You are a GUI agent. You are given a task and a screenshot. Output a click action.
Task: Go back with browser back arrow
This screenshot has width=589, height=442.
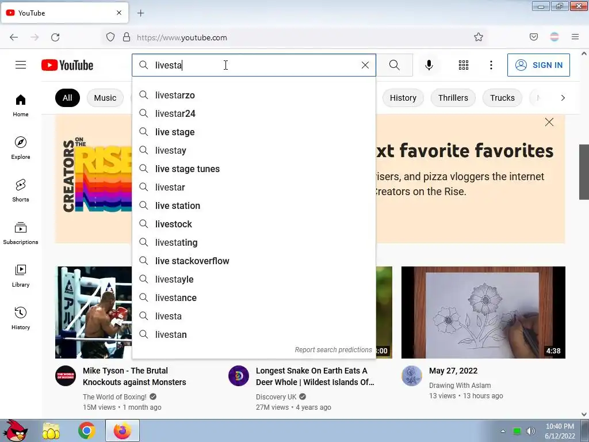click(x=14, y=37)
